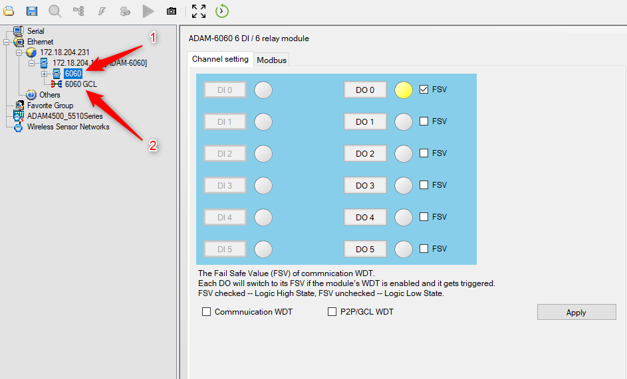
Task: Collapse the 172.18.204.231 network node
Action: coord(19,52)
